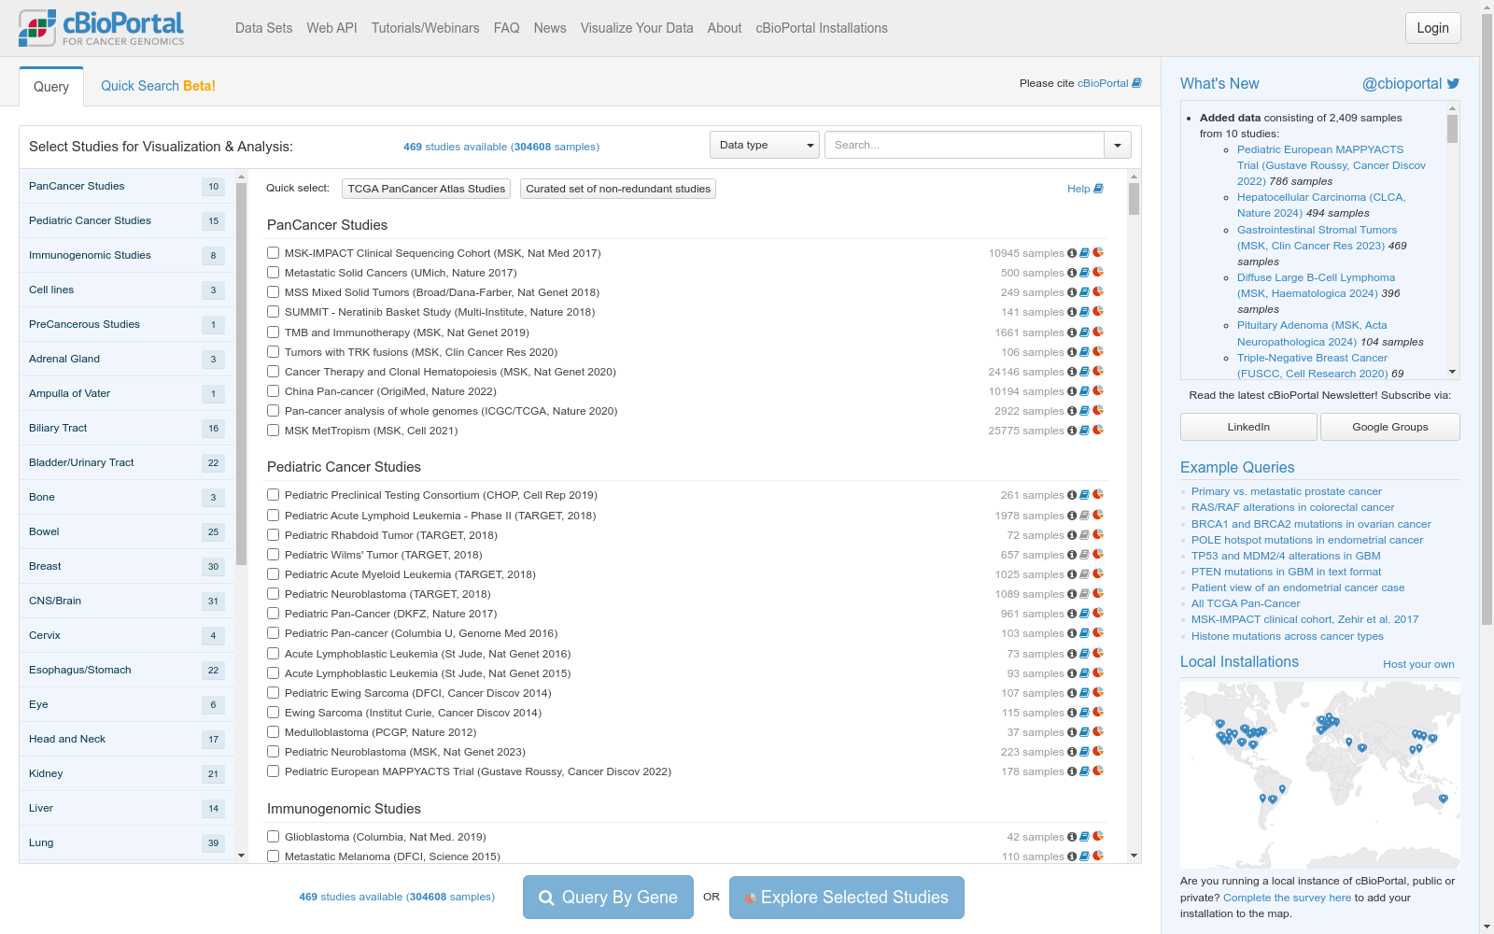Select Lung category in sidebar

pyautogui.click(x=127, y=842)
